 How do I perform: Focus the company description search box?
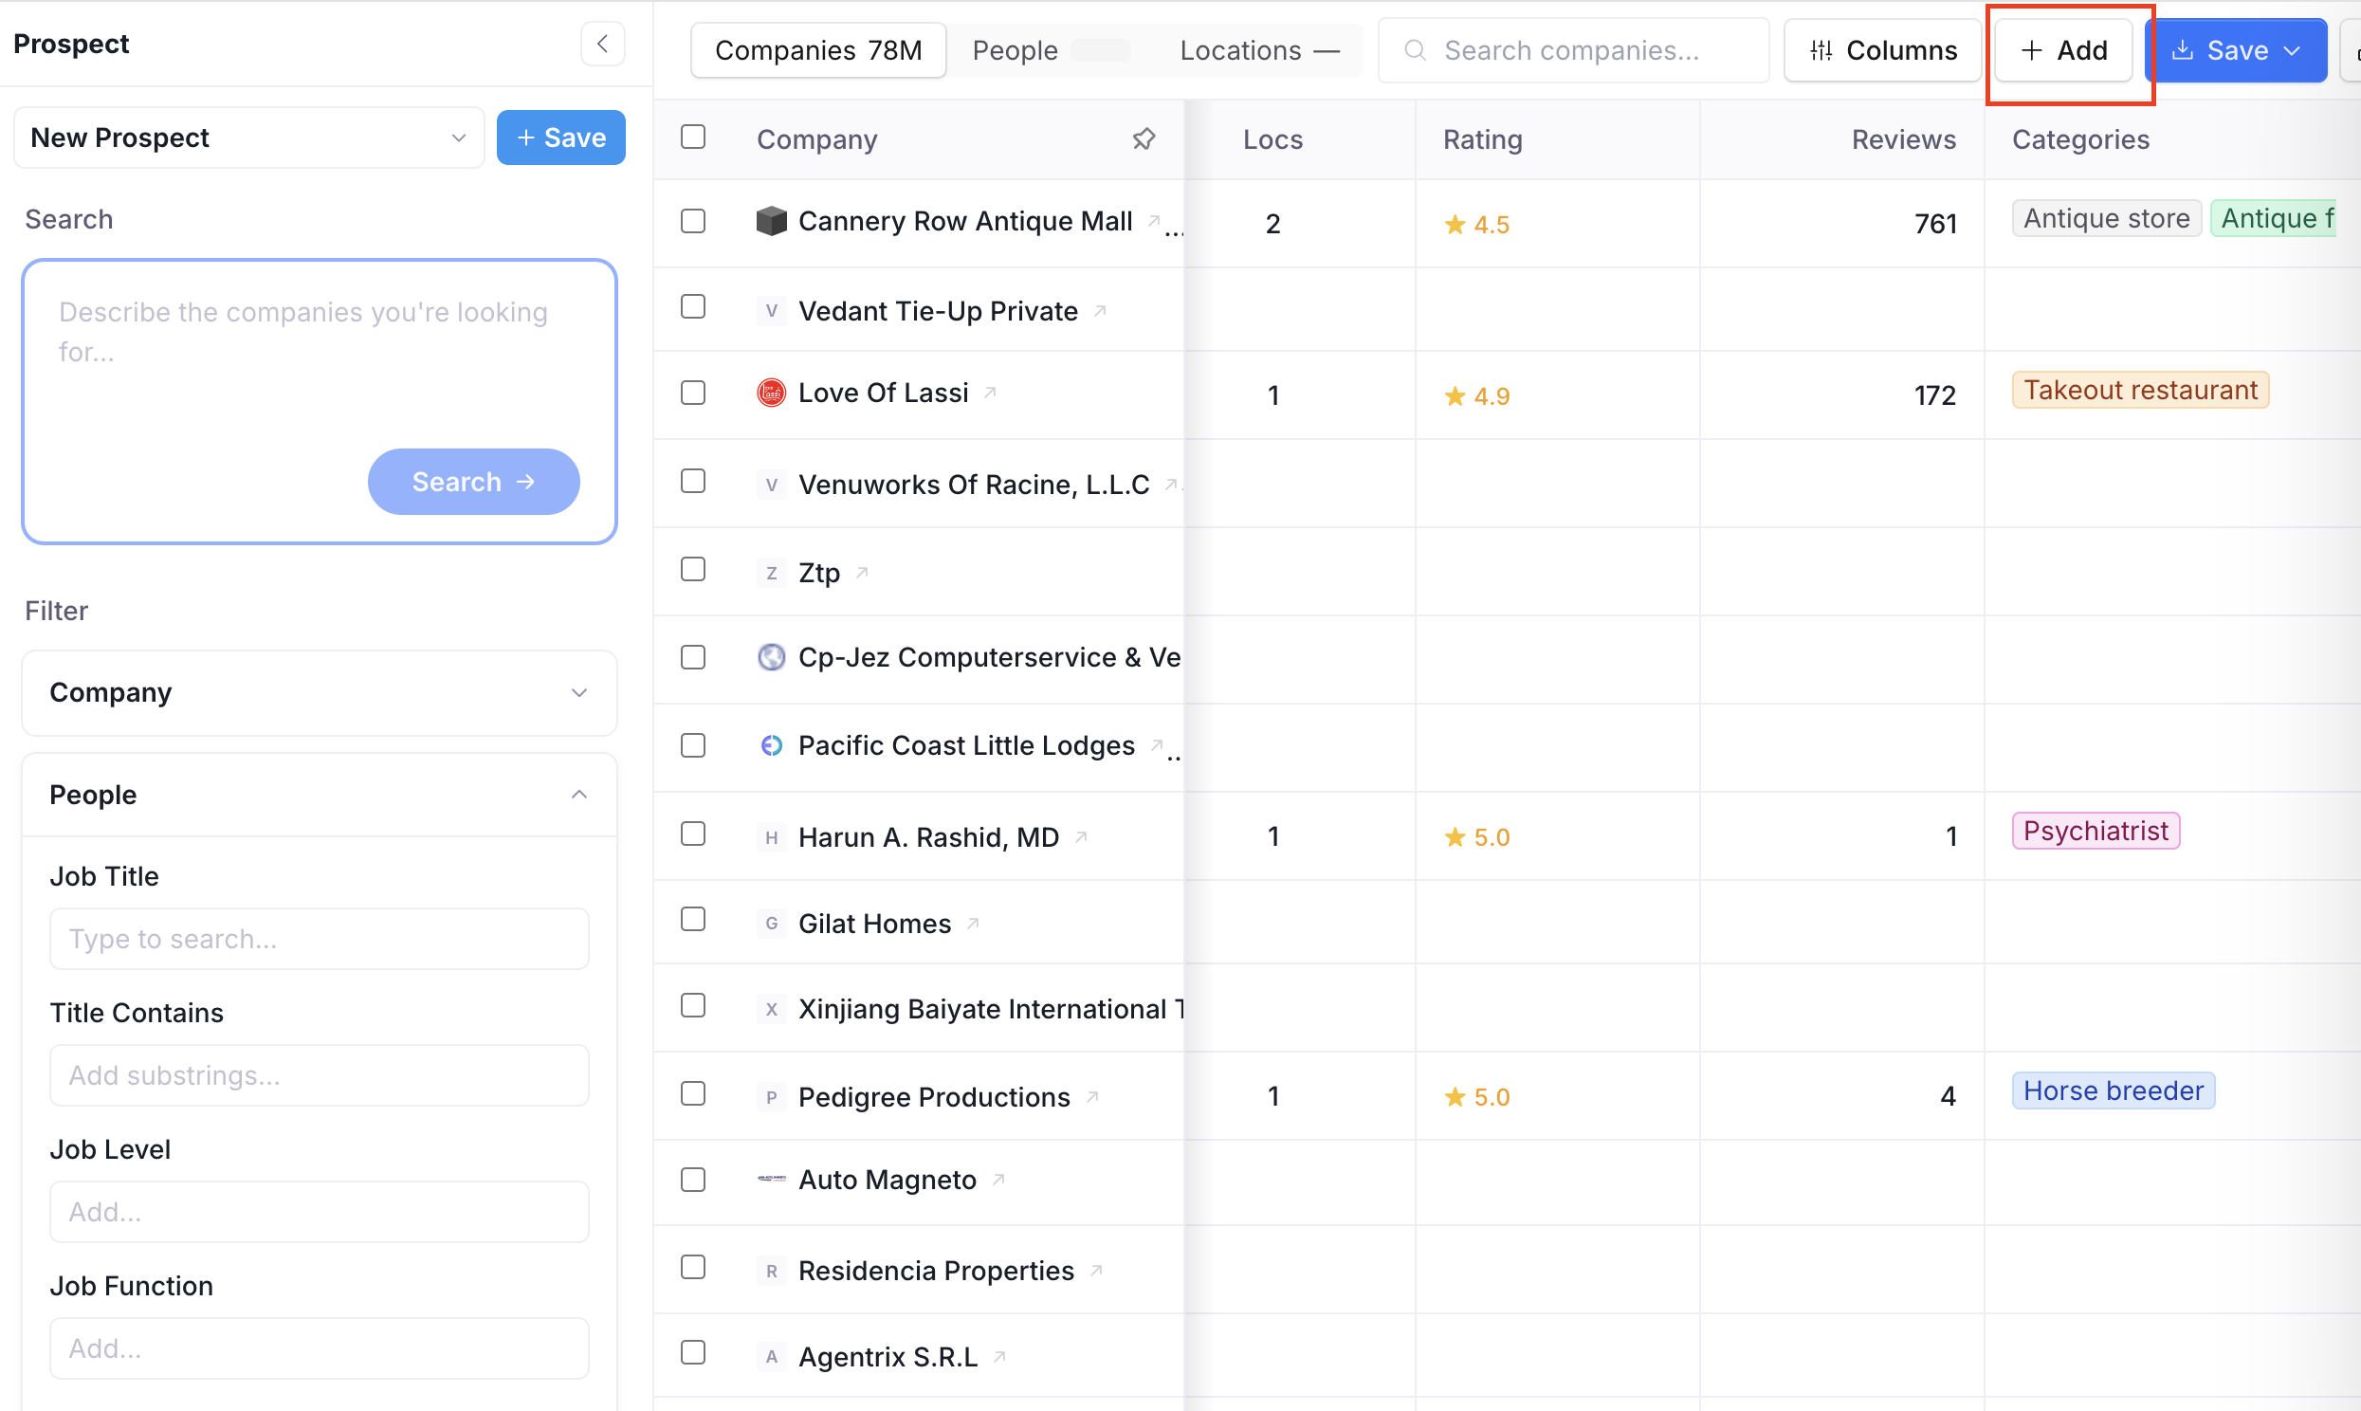[320, 401]
